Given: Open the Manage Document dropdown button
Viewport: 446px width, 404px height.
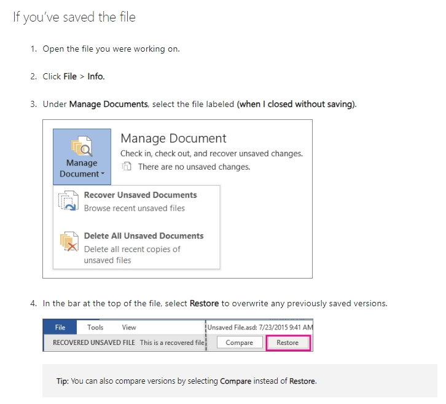Looking at the screenshot, I should tap(82, 157).
